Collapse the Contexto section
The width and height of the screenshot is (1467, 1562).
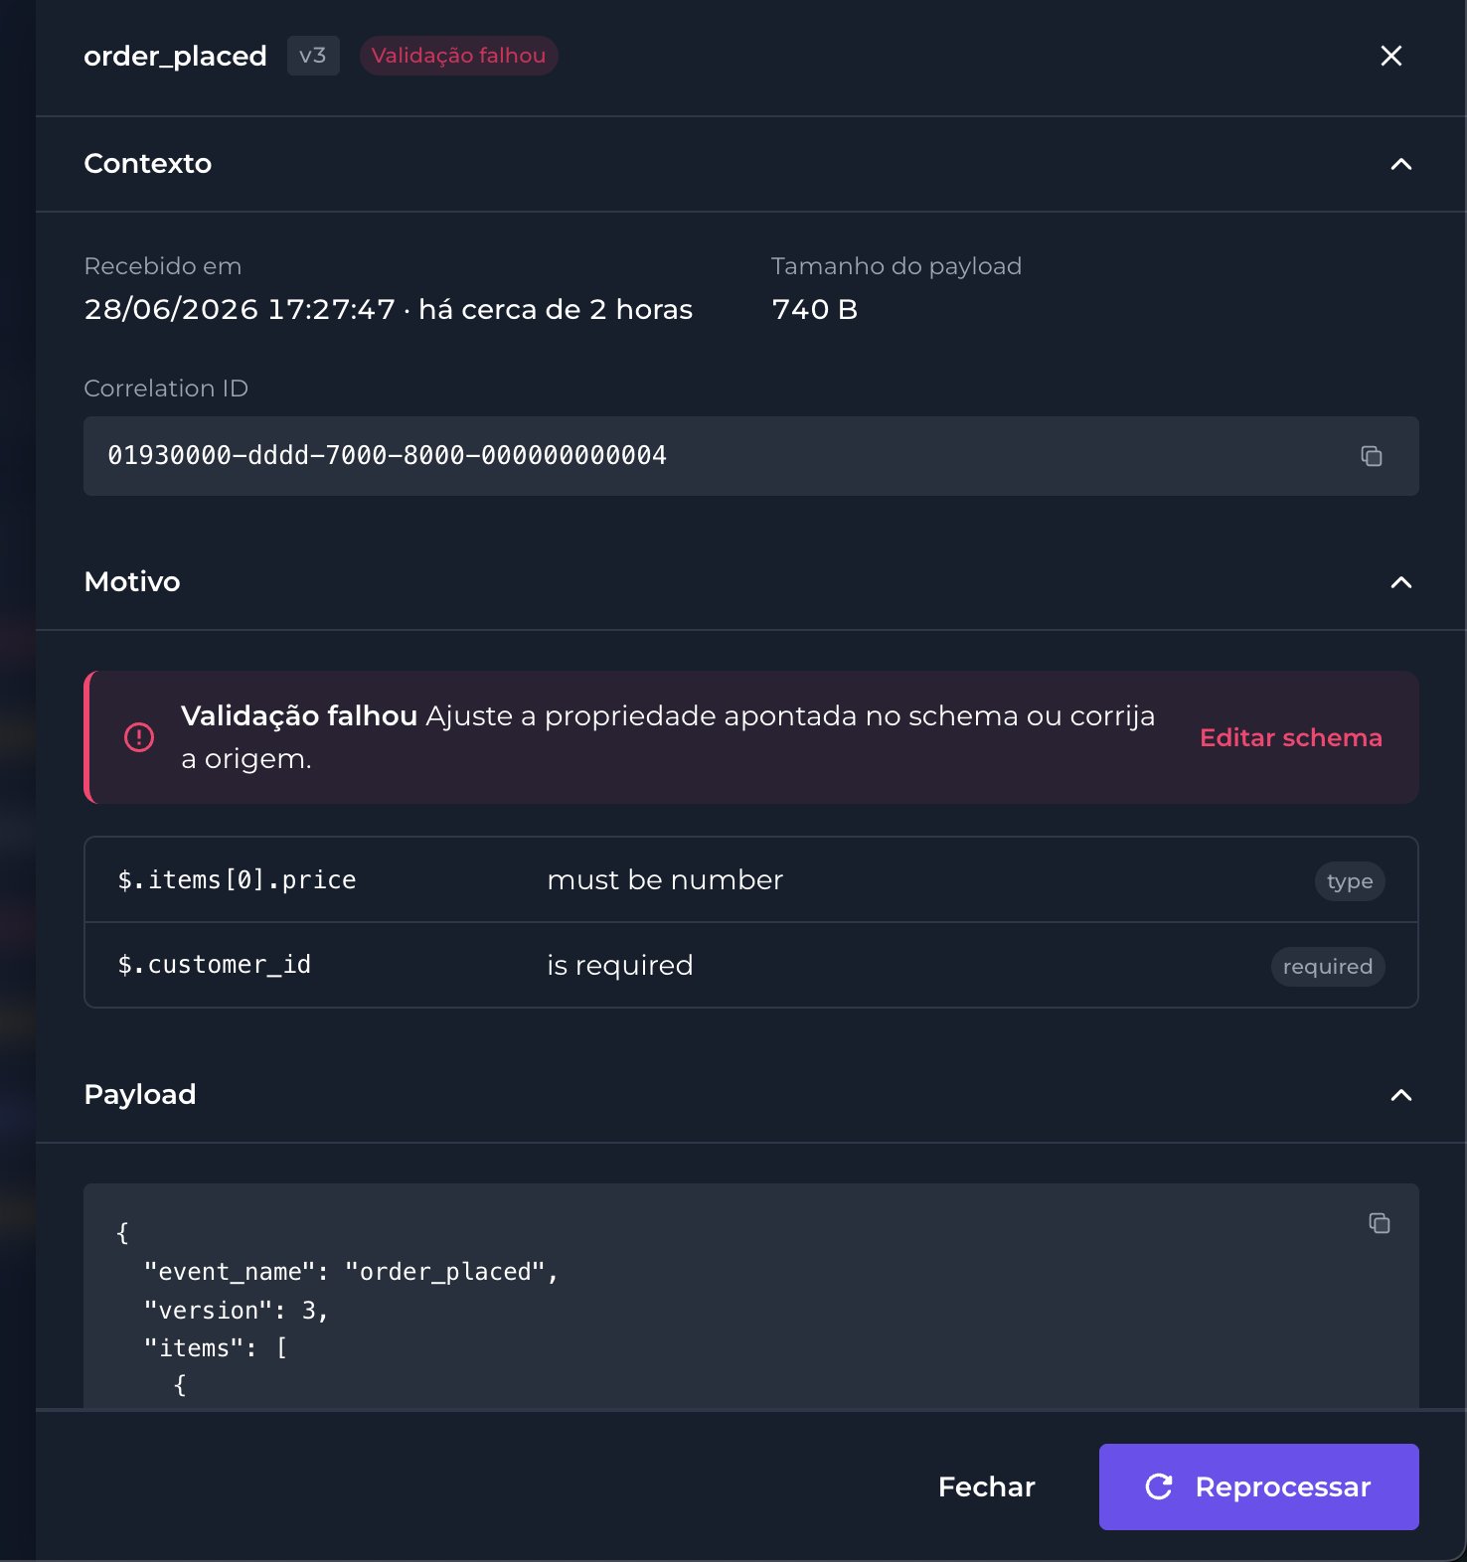coord(1401,164)
